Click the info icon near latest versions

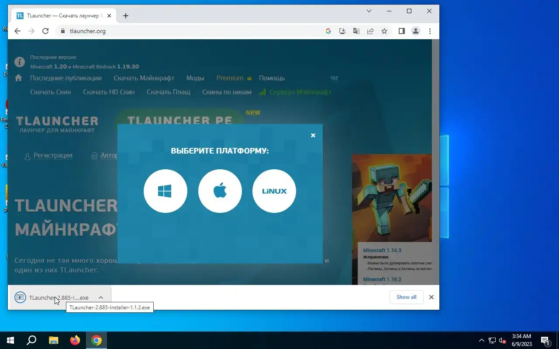point(20,62)
